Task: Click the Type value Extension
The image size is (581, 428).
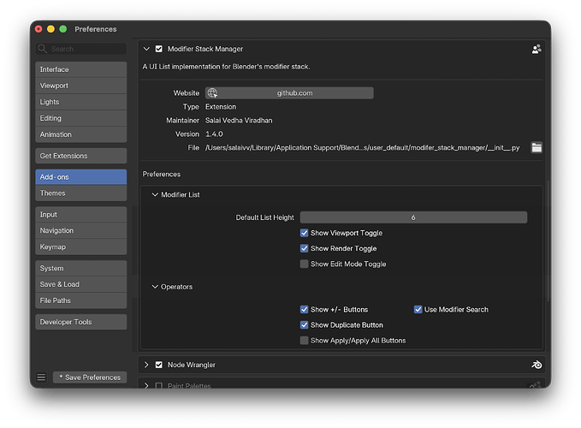Action: coord(221,107)
